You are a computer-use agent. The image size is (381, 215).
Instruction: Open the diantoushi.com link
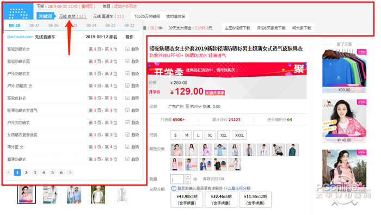(x=20, y=36)
